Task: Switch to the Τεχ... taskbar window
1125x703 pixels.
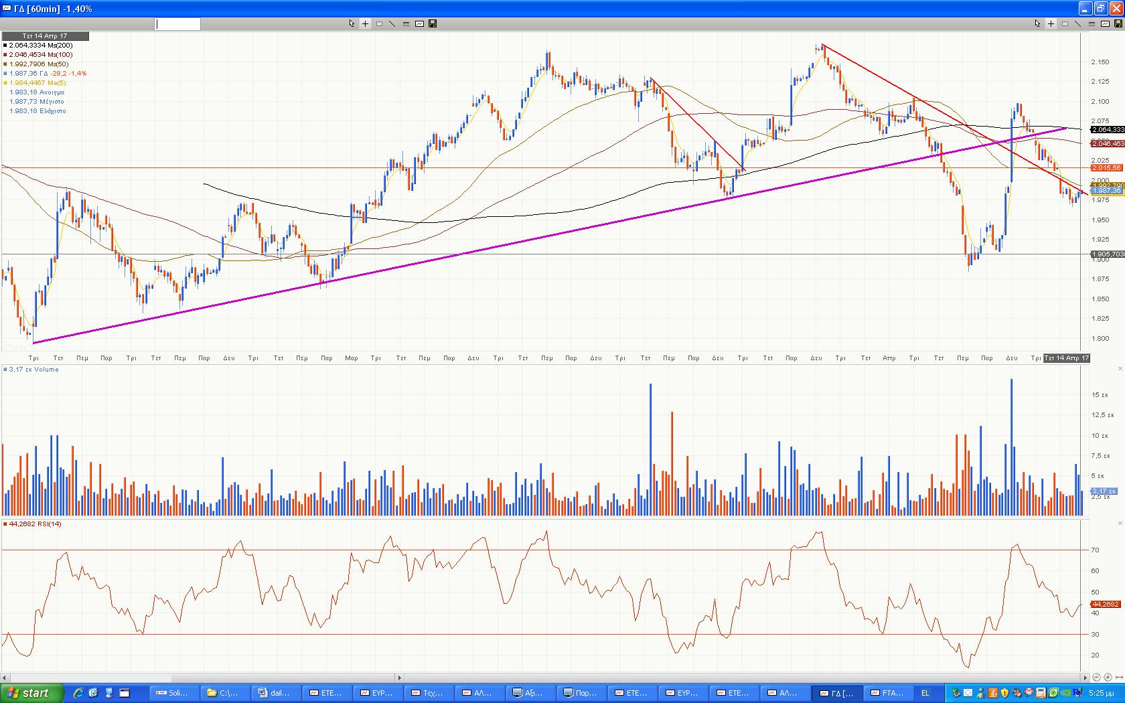Action: coord(428,693)
